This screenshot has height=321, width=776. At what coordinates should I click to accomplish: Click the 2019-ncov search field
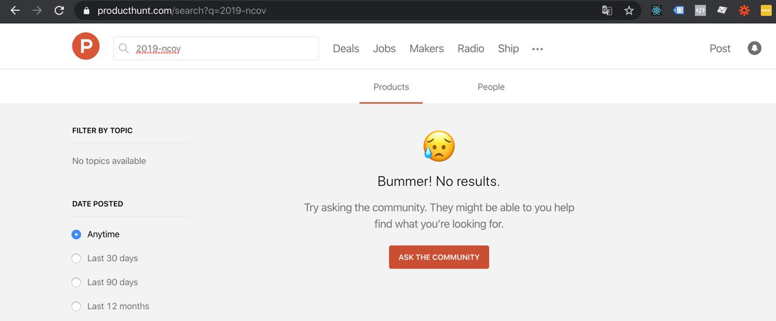(x=216, y=48)
